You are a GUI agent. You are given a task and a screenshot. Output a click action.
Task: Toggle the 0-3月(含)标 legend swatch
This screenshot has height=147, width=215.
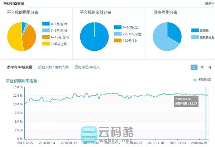click(x=46, y=24)
